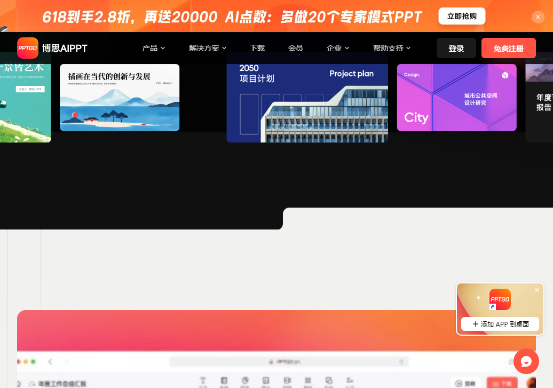
Task: Click the PPTGO.cn address bar in preview
Action: pyautogui.click(x=289, y=362)
